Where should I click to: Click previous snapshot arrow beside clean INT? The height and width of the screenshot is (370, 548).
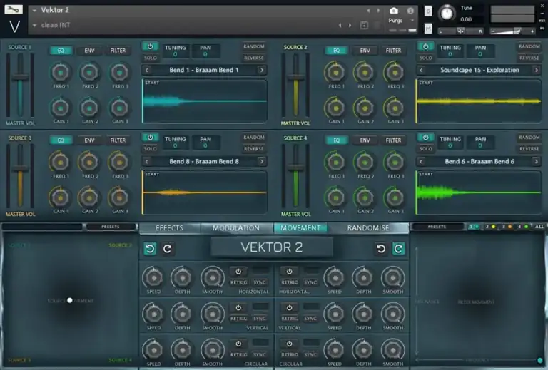click(x=340, y=25)
